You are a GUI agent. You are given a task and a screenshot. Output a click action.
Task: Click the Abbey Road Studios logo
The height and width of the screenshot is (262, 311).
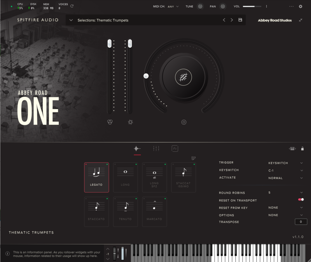pos(275,20)
